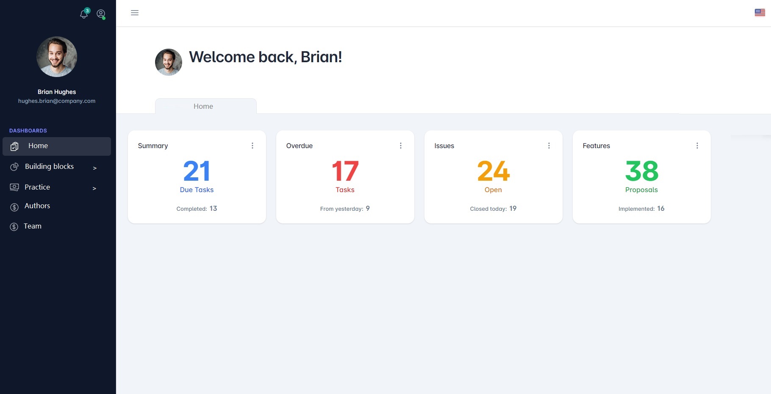Click Brian Hughes' sidebar profile photo

click(57, 57)
